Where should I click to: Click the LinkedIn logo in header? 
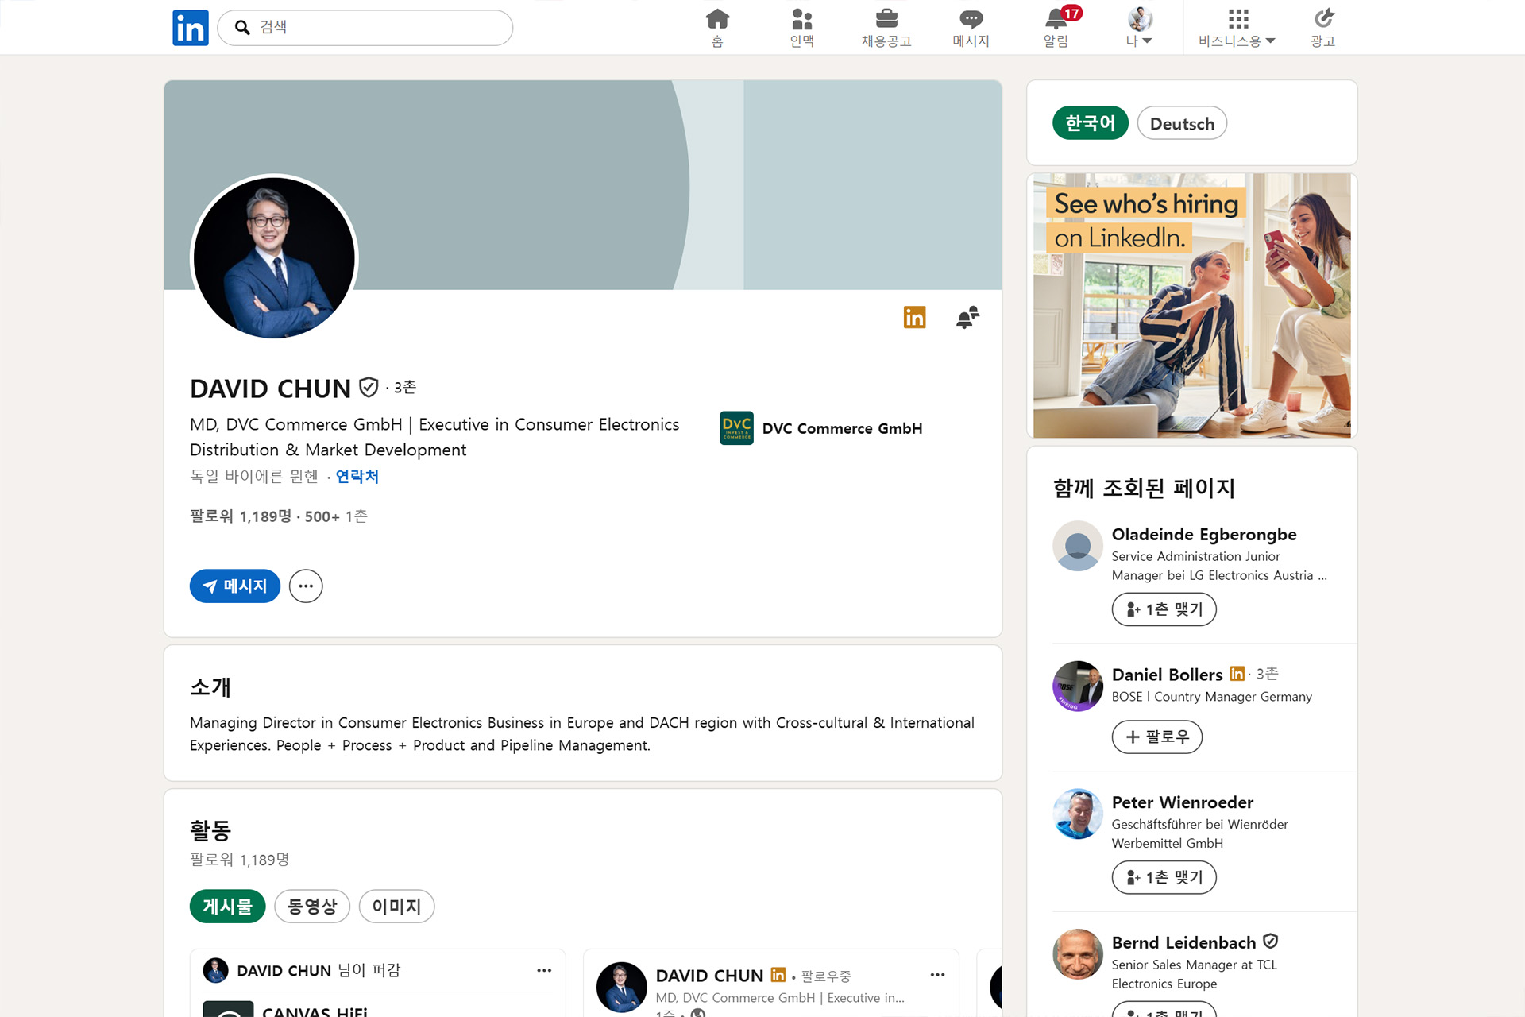[x=190, y=28]
